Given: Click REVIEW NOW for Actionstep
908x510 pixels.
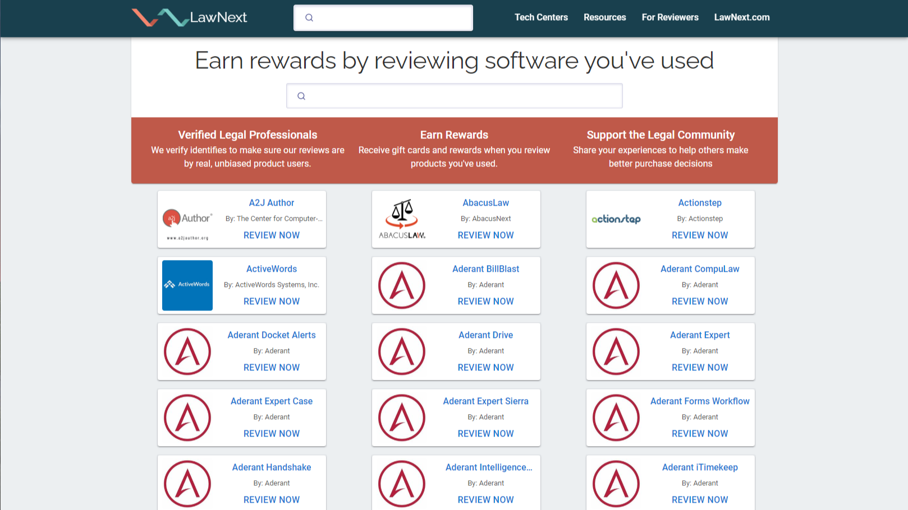Looking at the screenshot, I should point(700,235).
